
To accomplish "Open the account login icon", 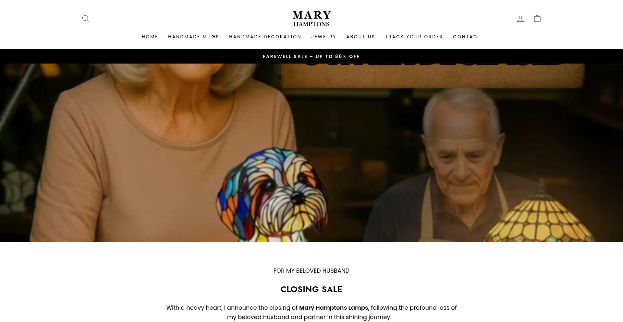I will 520,18.
